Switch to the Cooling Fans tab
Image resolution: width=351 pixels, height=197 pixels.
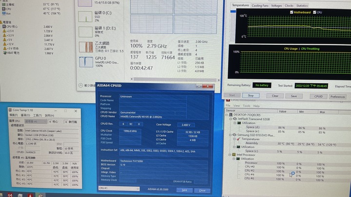tap(260, 5)
